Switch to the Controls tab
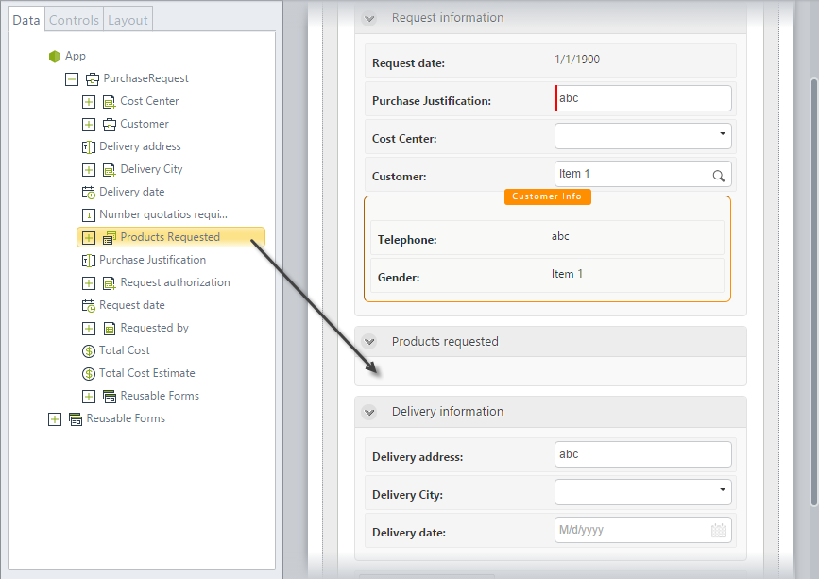The image size is (819, 579). (75, 20)
